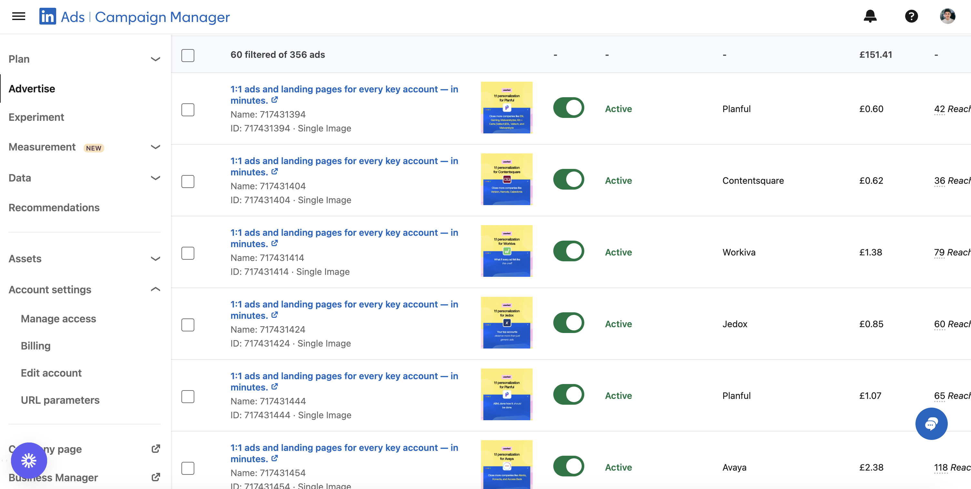Viewport: 971px width, 489px height.
Task: Open the Avaya ad title link
Action: 344,453
